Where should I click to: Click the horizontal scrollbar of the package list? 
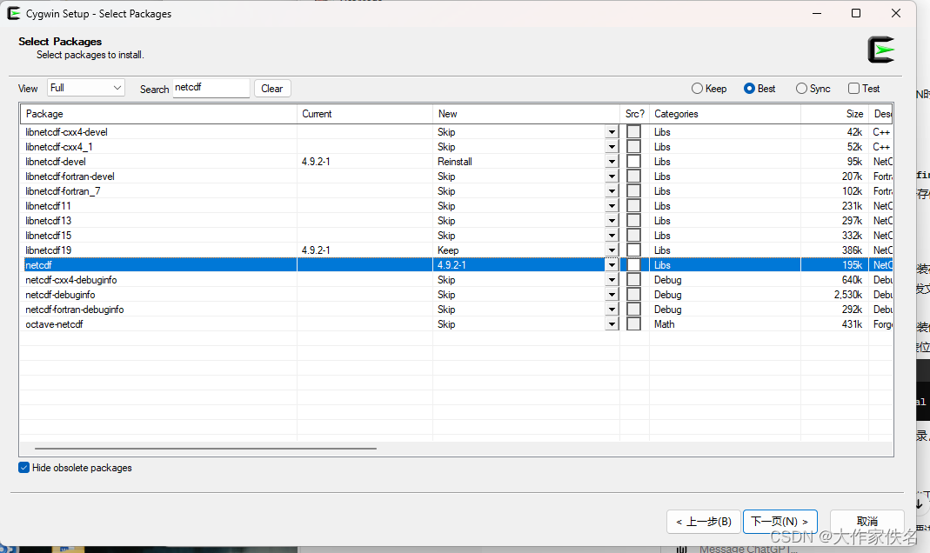[205, 449]
